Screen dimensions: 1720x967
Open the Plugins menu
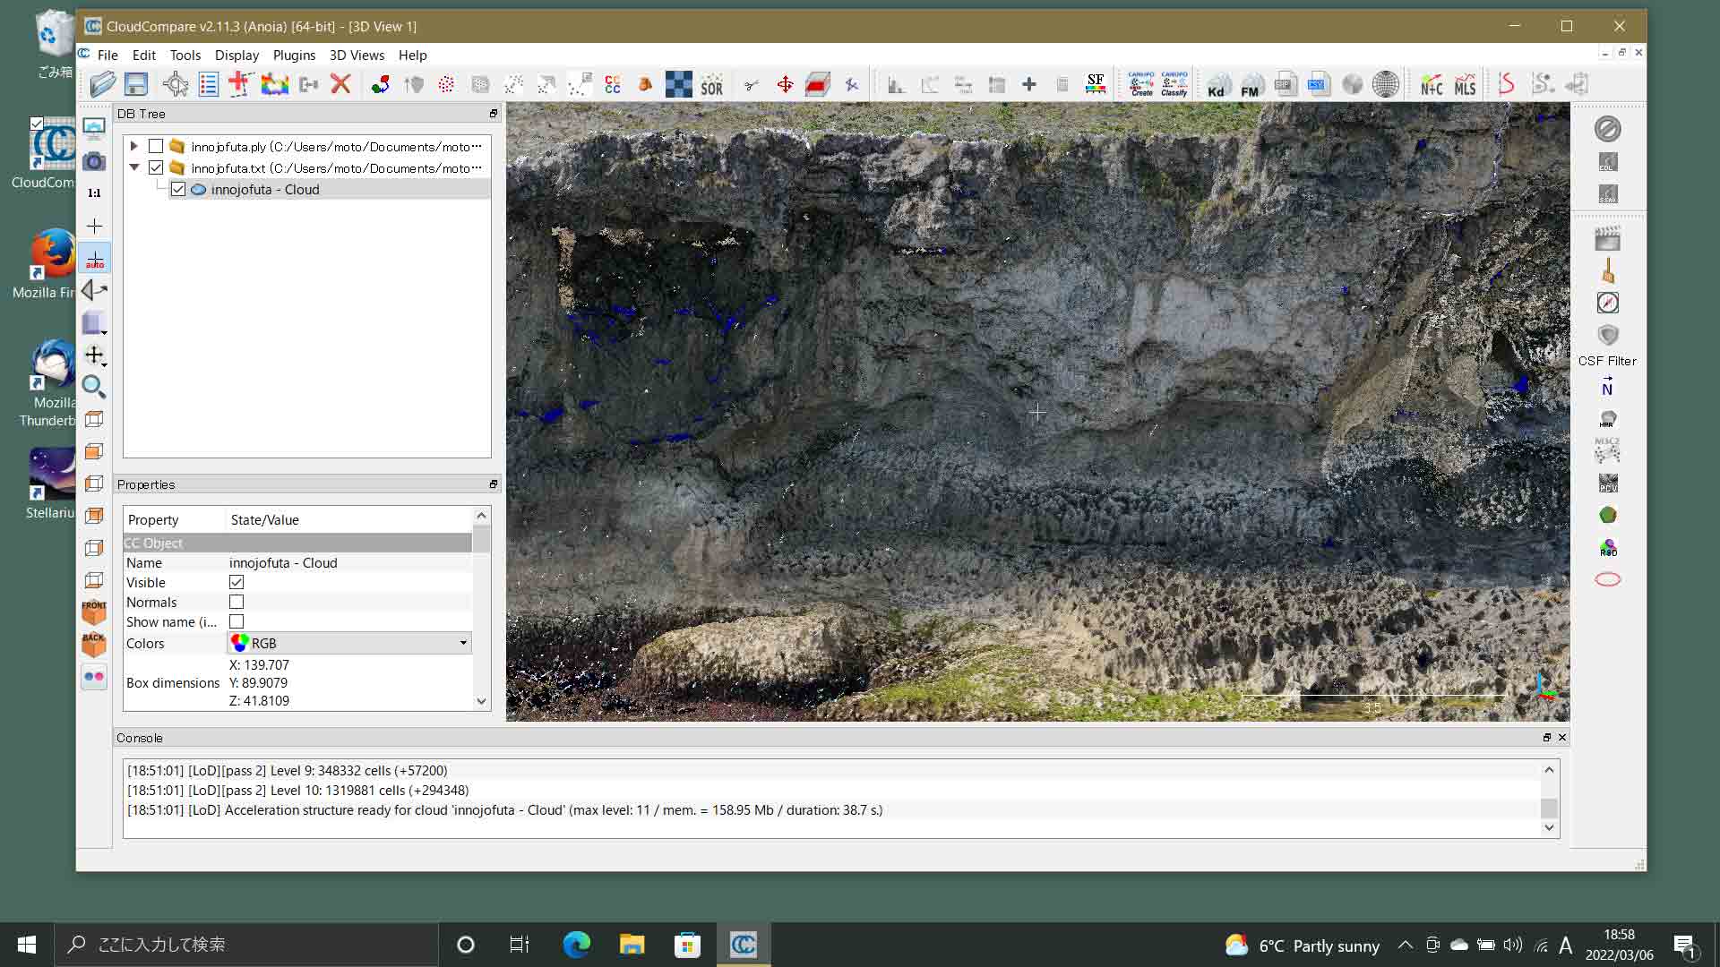[x=294, y=55]
